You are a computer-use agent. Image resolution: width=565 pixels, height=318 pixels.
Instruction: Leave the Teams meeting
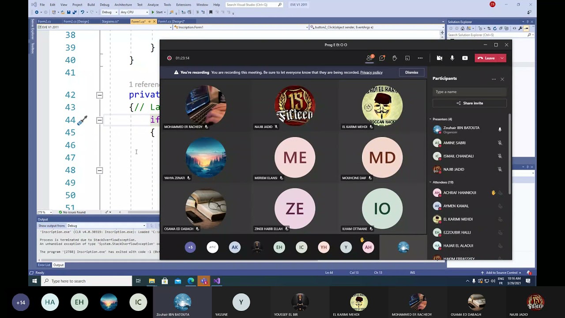click(486, 58)
